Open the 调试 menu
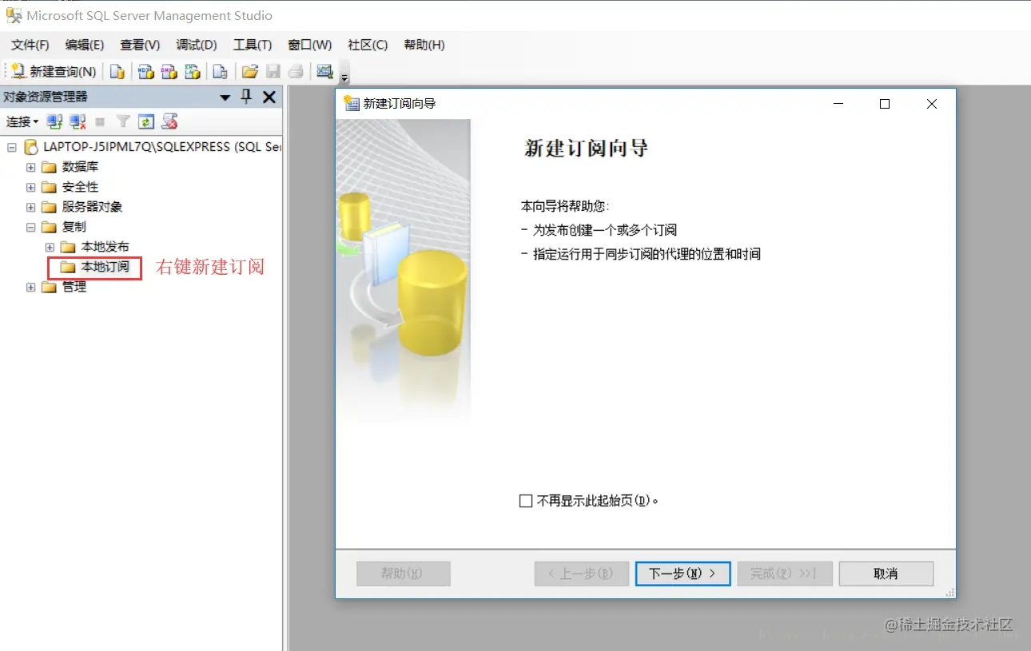 (196, 46)
